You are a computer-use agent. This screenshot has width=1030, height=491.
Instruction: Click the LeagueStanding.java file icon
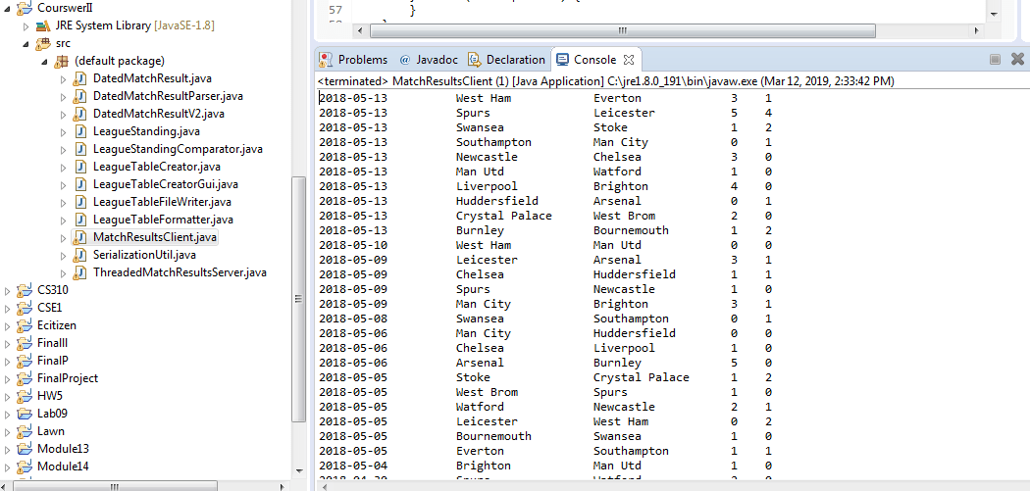[x=80, y=131]
